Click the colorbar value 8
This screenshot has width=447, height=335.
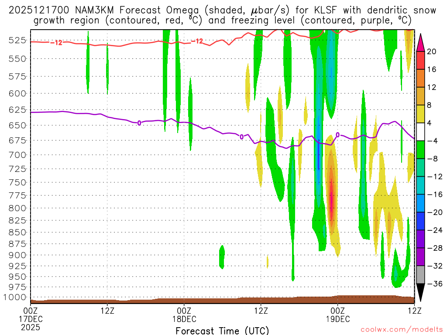click(429, 105)
